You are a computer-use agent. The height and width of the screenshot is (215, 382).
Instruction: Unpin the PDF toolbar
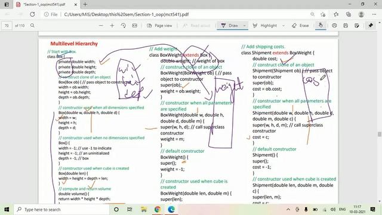tap(371, 25)
